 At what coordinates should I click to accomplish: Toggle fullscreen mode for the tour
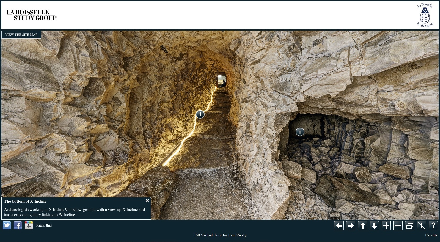[410, 225]
